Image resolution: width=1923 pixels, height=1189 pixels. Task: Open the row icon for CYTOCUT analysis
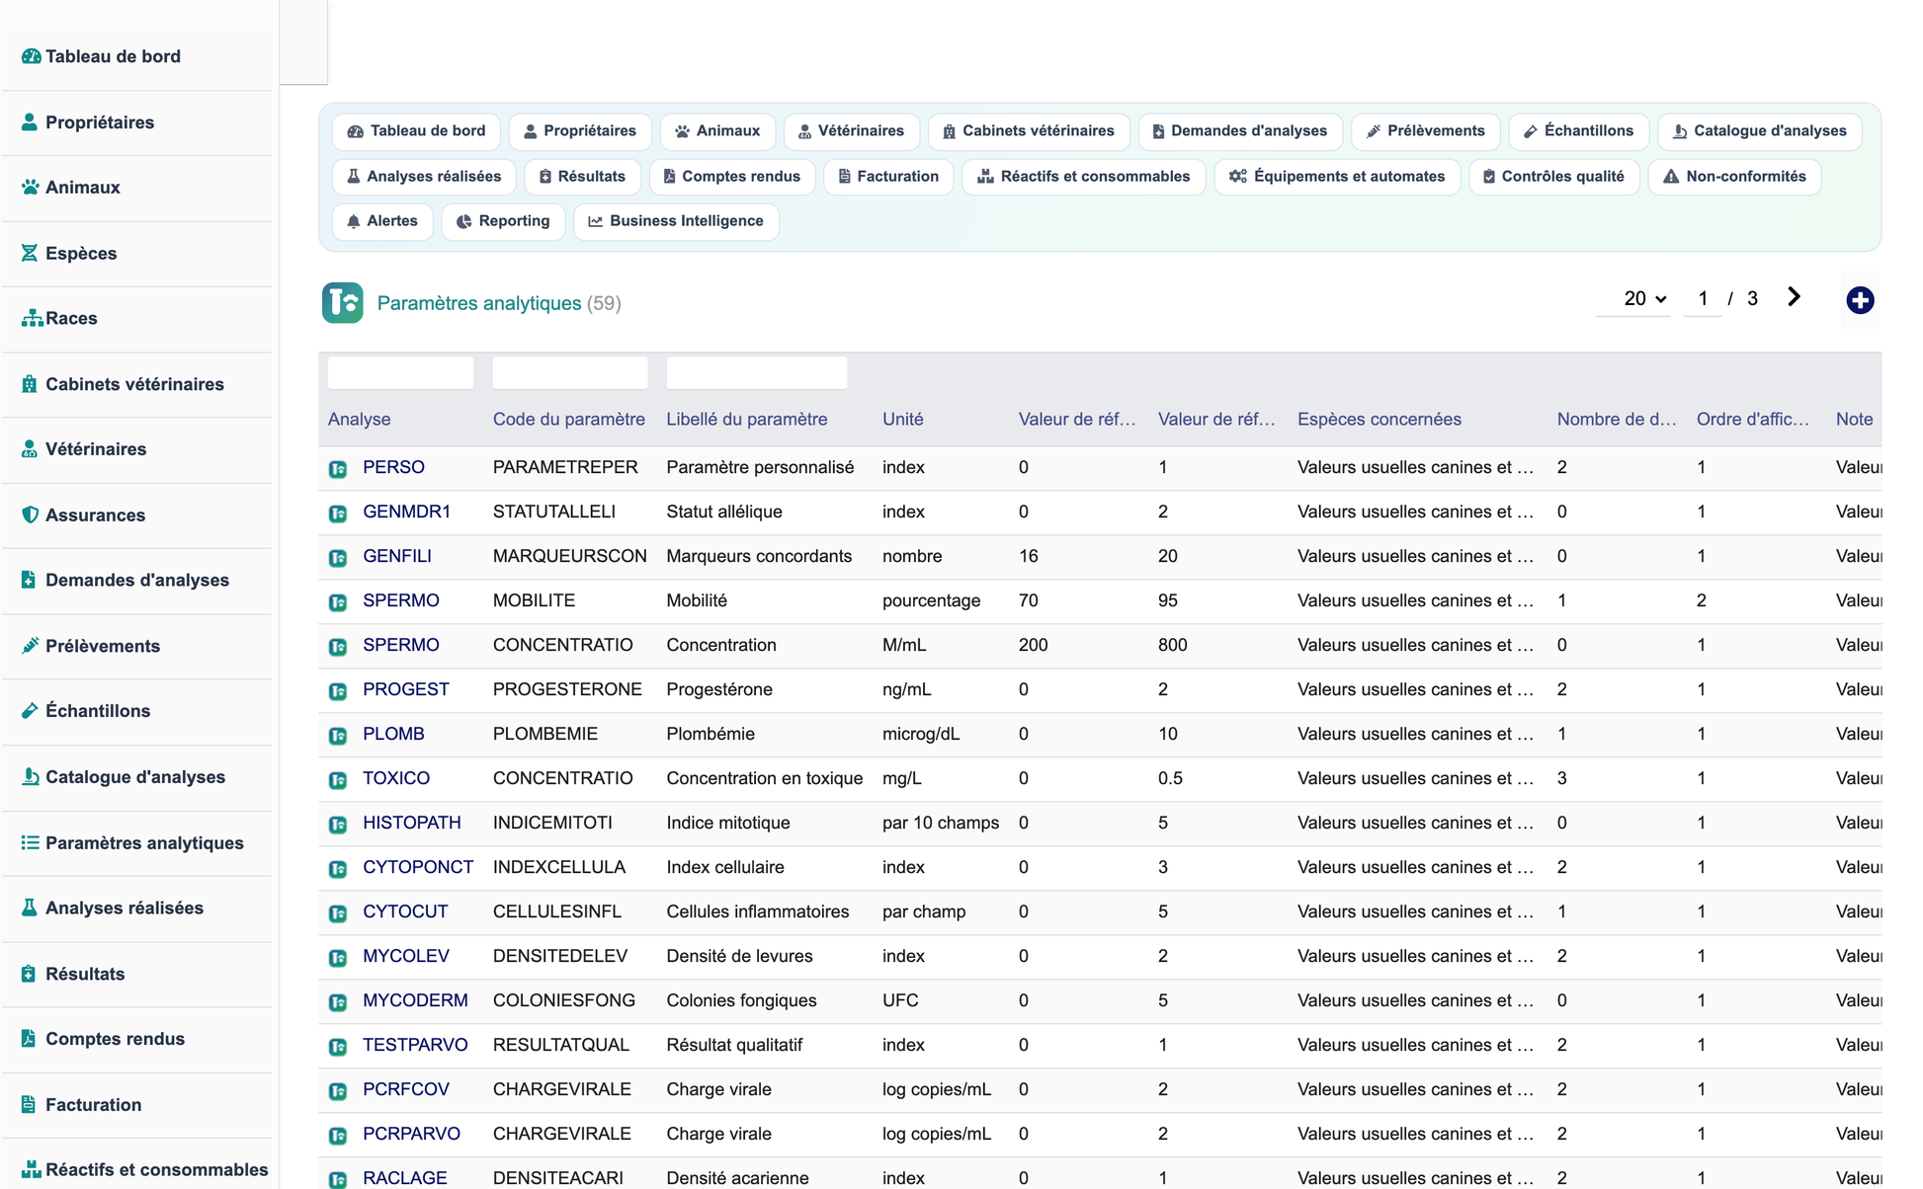click(x=338, y=913)
